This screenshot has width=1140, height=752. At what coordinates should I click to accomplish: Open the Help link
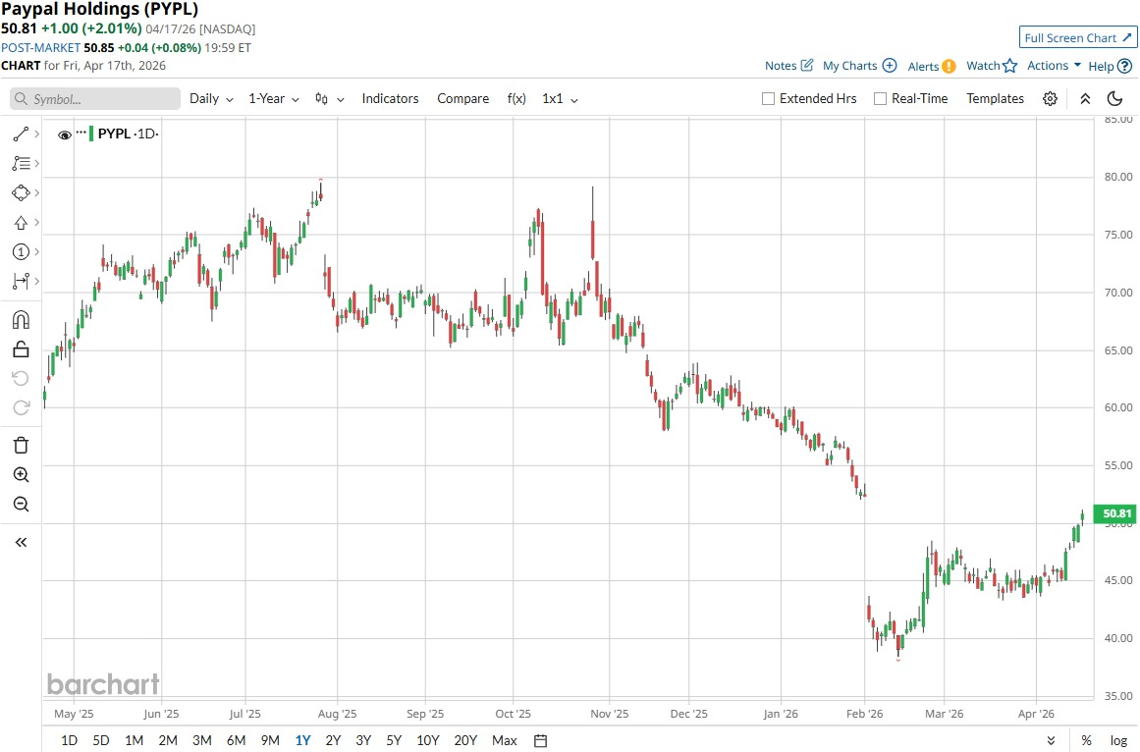pos(1110,66)
